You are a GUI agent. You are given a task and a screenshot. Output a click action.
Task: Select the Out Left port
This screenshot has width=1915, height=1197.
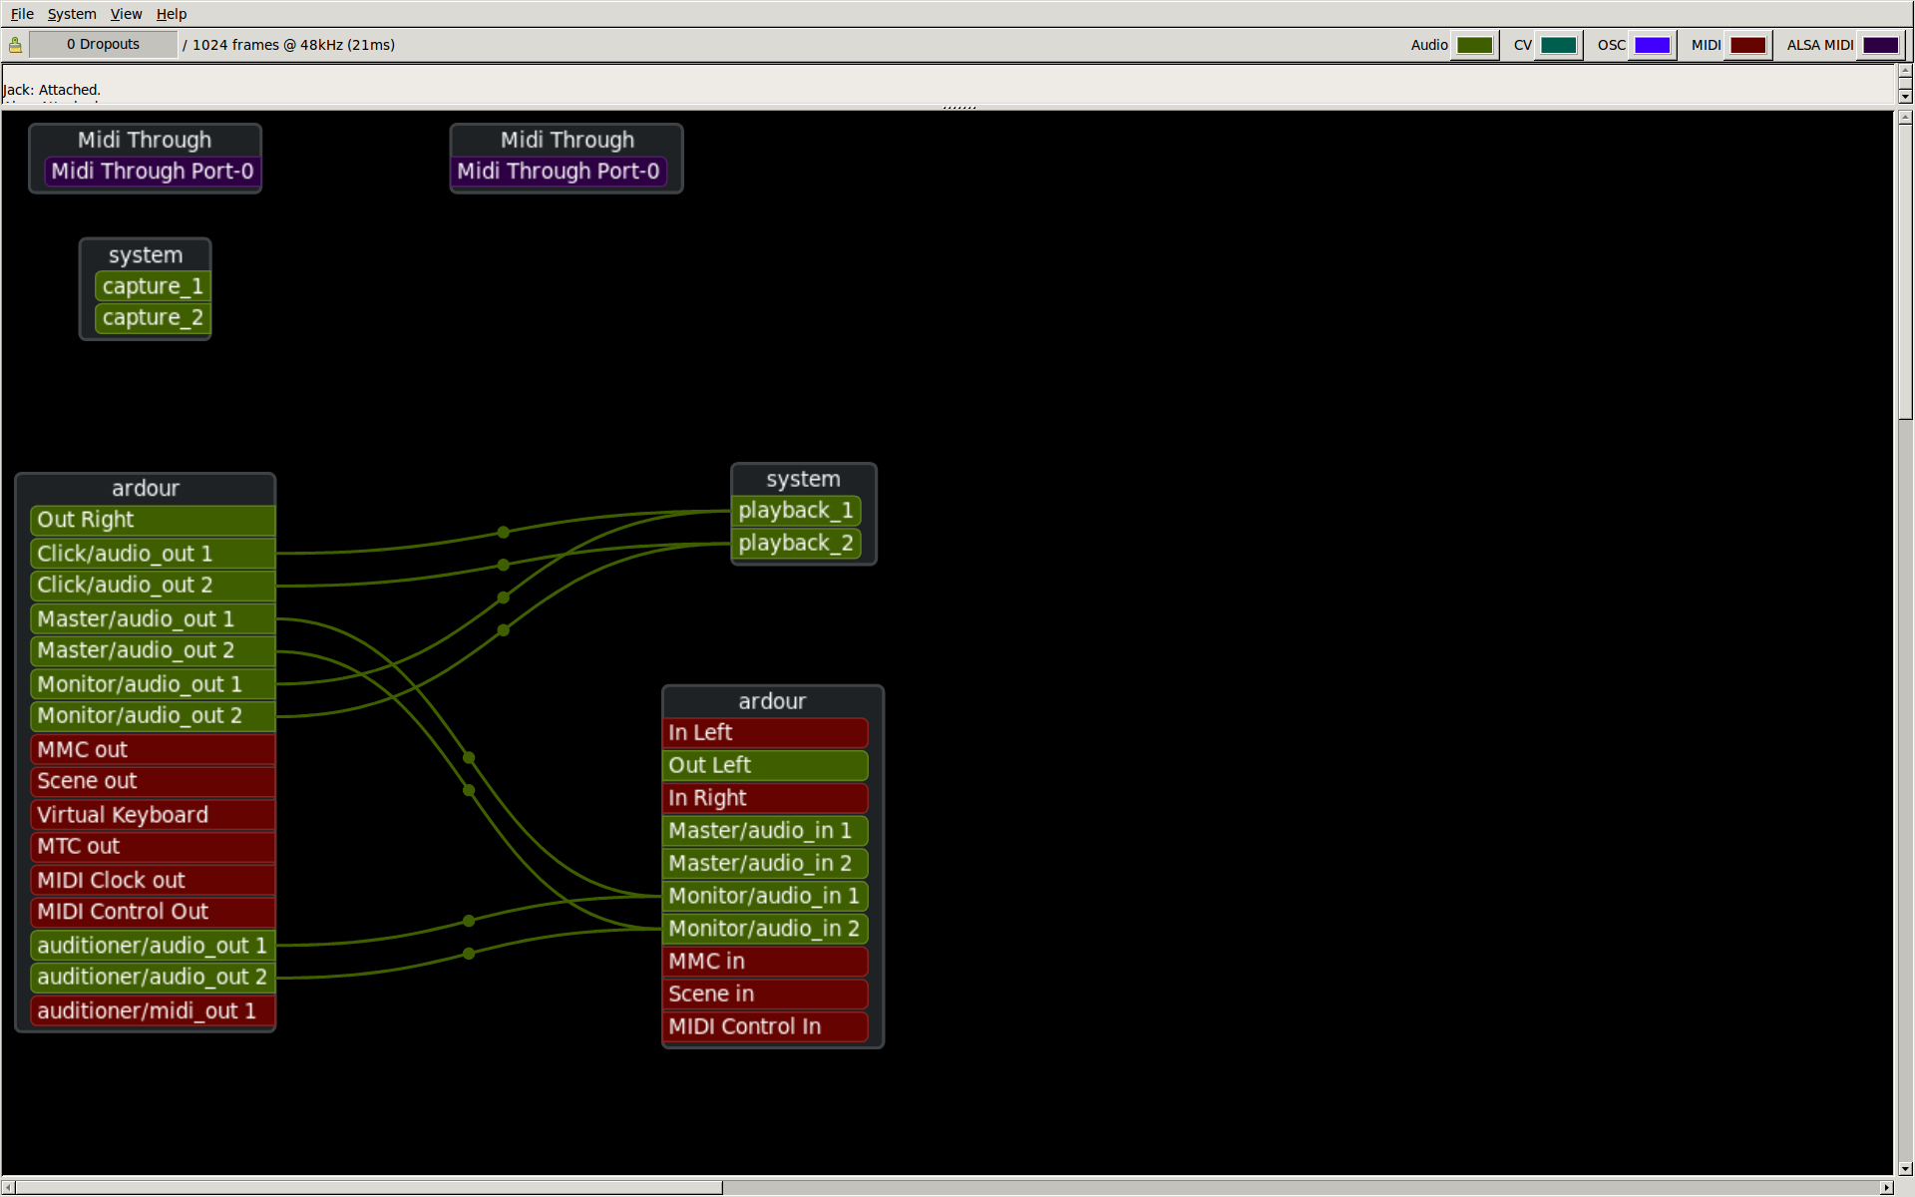point(765,766)
